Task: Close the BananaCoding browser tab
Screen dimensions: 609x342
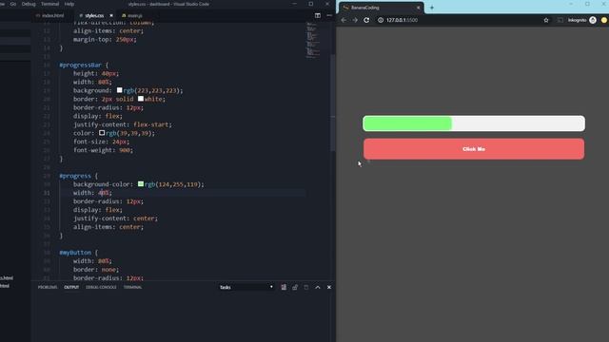Action: pyautogui.click(x=419, y=8)
